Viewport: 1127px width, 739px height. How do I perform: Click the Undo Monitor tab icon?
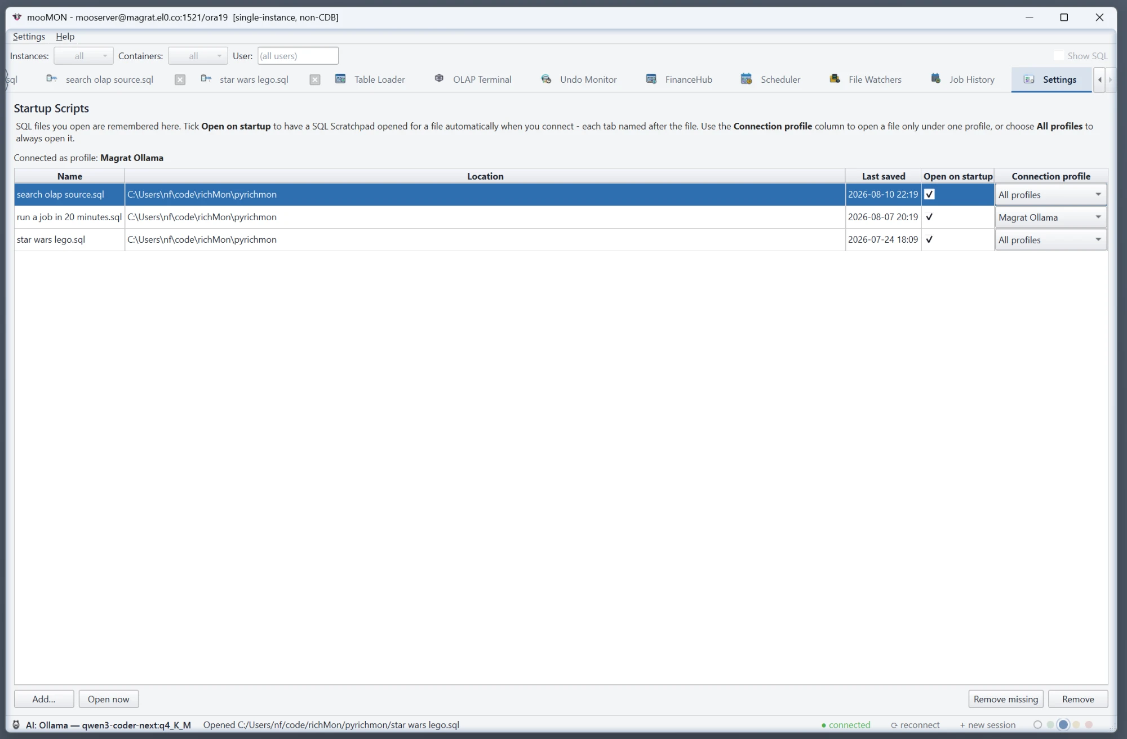(x=546, y=79)
